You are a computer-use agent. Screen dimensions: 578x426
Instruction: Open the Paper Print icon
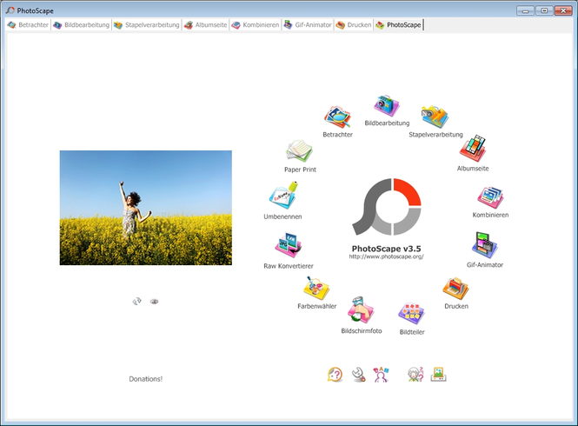(299, 151)
